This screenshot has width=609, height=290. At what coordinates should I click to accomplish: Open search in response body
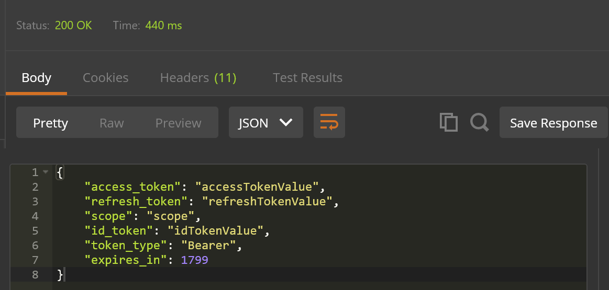coord(479,122)
